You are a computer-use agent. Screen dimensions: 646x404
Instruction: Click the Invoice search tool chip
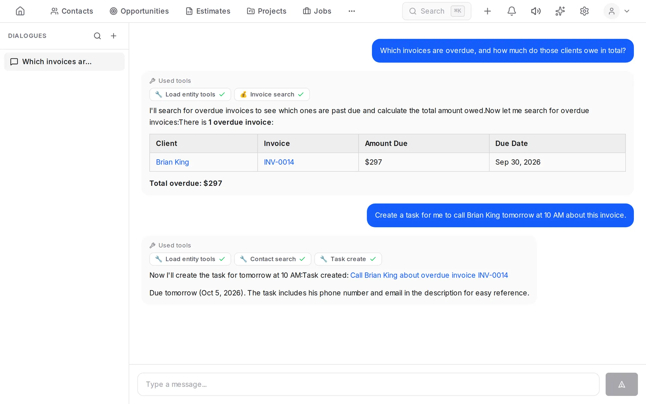click(x=272, y=94)
